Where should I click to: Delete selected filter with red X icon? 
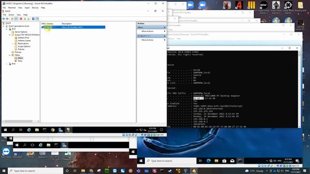coord(21,19)
